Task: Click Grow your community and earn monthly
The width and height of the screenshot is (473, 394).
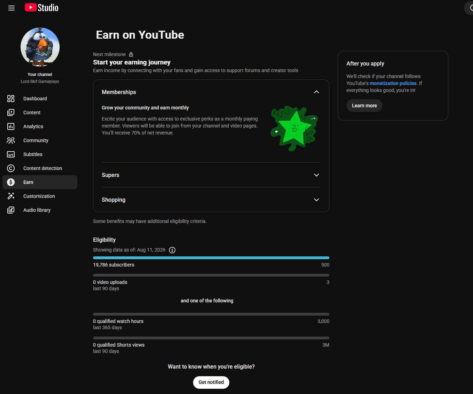Action: [145, 108]
